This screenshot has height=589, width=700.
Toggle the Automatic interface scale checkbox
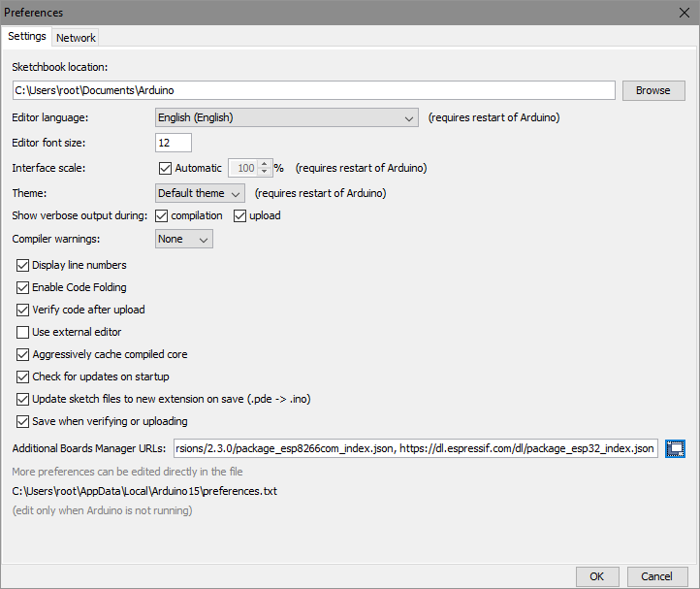coord(165,168)
